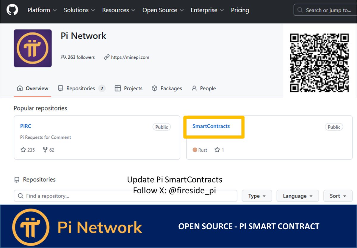This screenshot has width=357, height=248.
Task: Click the GitHub logo in the top bar
Action: [x=12, y=10]
